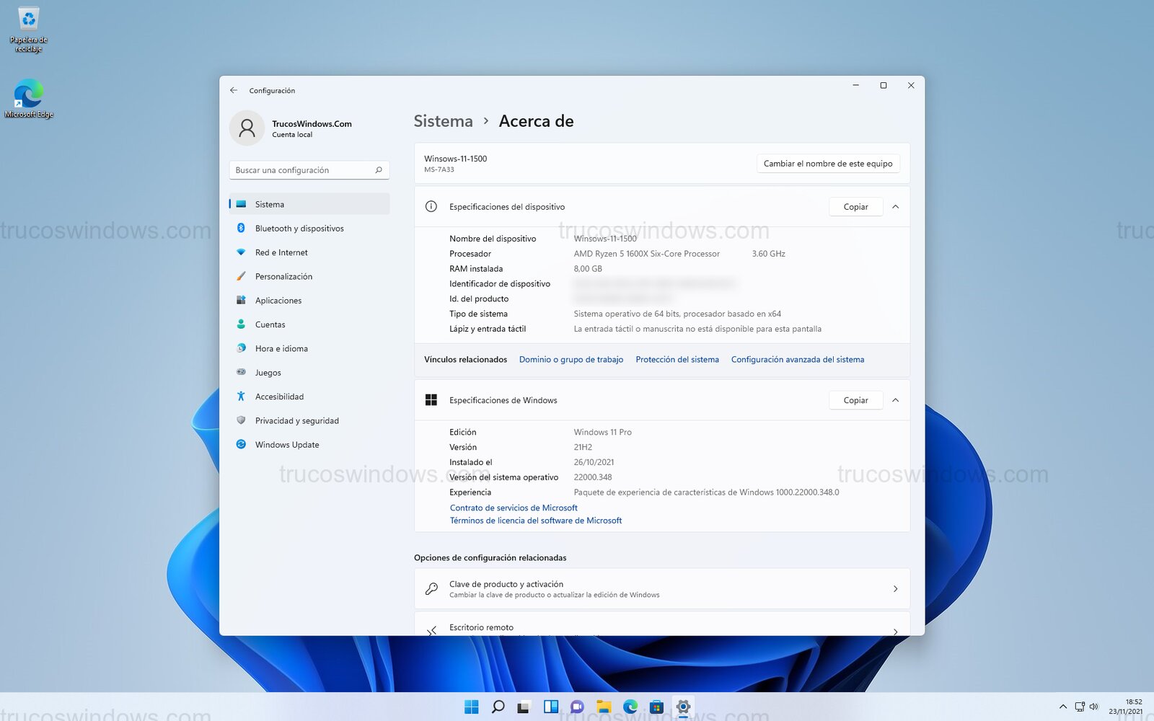Select the Settings gear on the taskbar
The width and height of the screenshot is (1154, 721).
coord(682,707)
